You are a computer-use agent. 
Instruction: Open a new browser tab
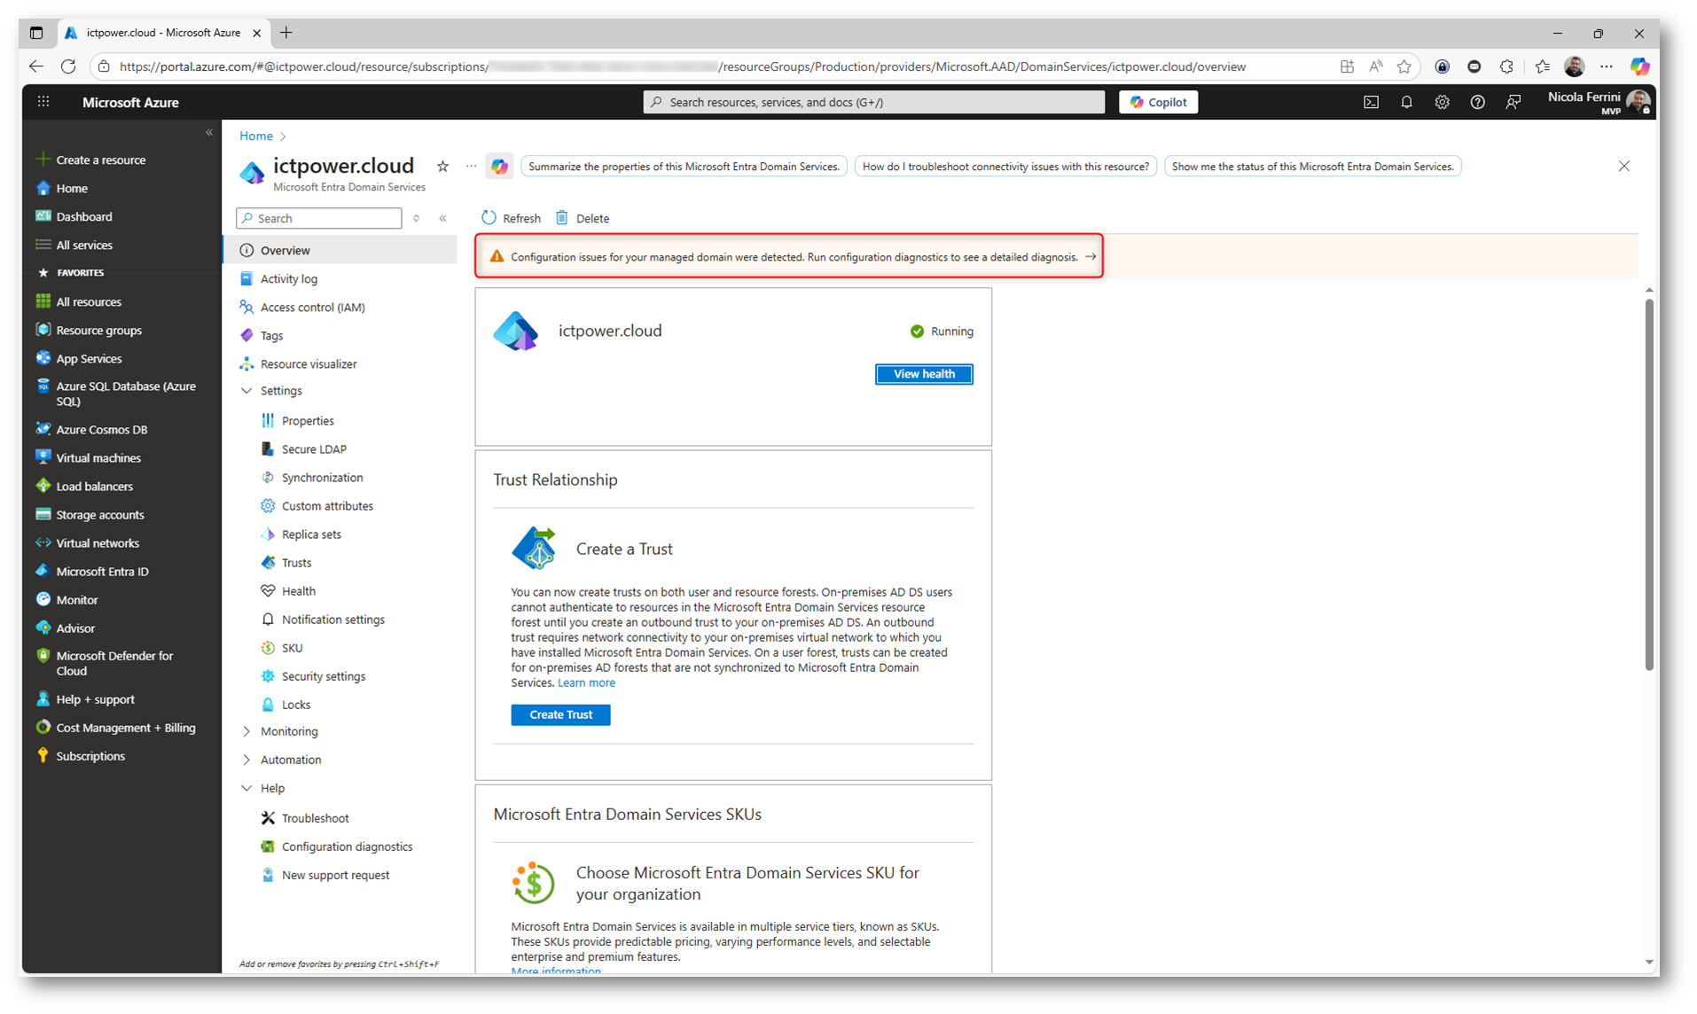(286, 33)
